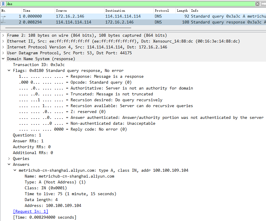
Task: Sort by Destination column header
Action: click(x=129, y=11)
